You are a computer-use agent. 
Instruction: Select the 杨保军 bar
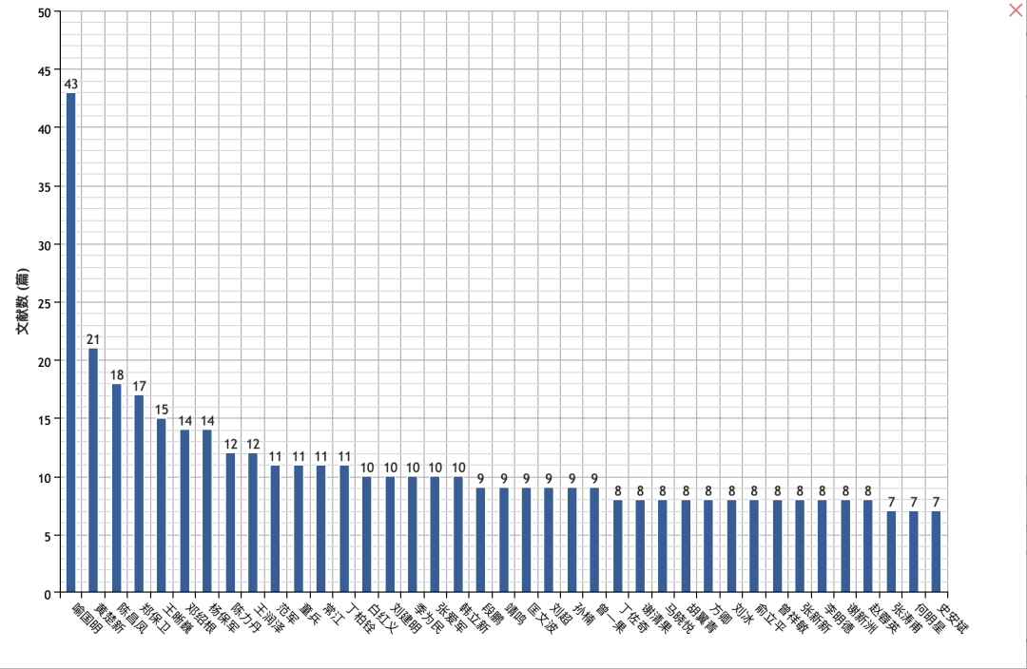tap(207, 510)
